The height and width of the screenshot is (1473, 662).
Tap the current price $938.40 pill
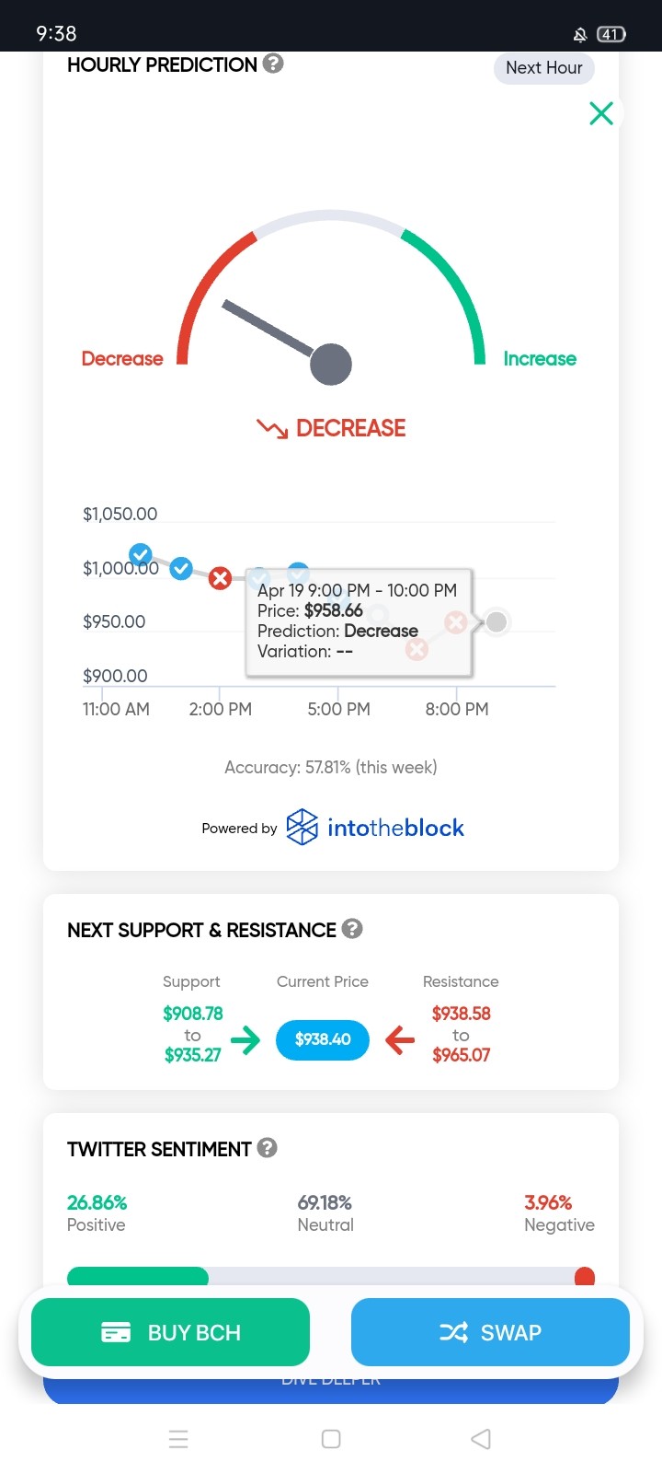point(323,1039)
